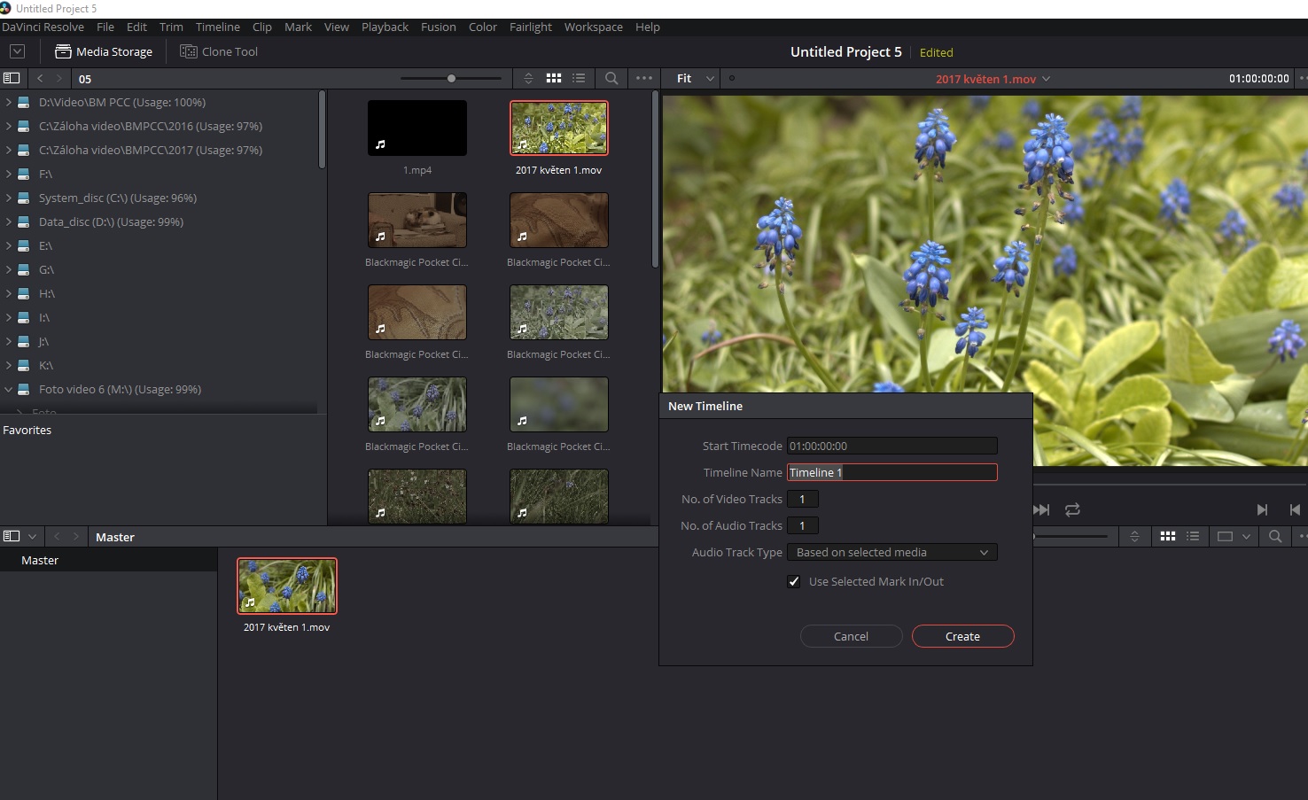Viewport: 1308px width, 800px height.
Task: Uncheck Use Selected Mark In/Out
Action: [794, 581]
